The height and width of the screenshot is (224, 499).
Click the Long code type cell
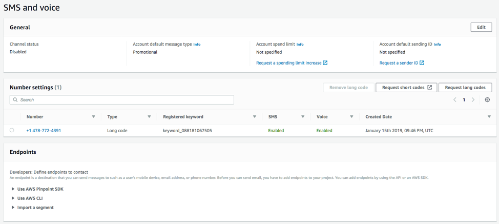(117, 131)
